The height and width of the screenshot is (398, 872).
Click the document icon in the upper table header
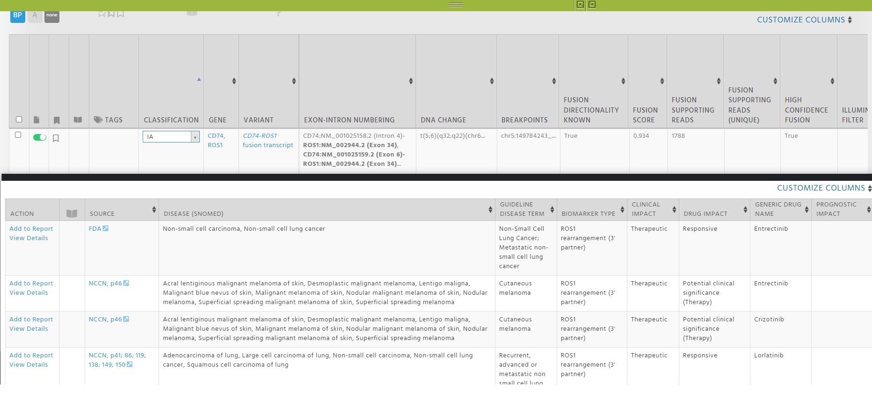pyautogui.click(x=36, y=120)
